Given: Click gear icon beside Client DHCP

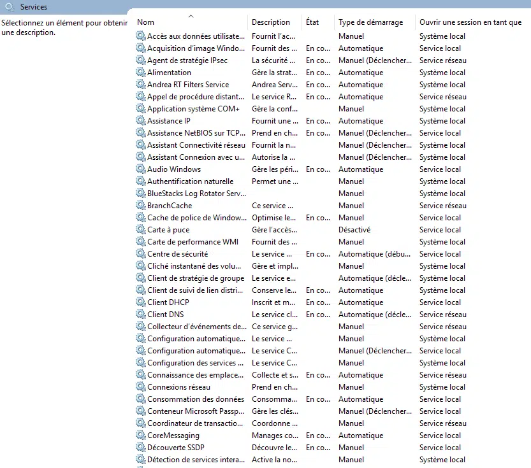Looking at the screenshot, I should coord(140,302).
